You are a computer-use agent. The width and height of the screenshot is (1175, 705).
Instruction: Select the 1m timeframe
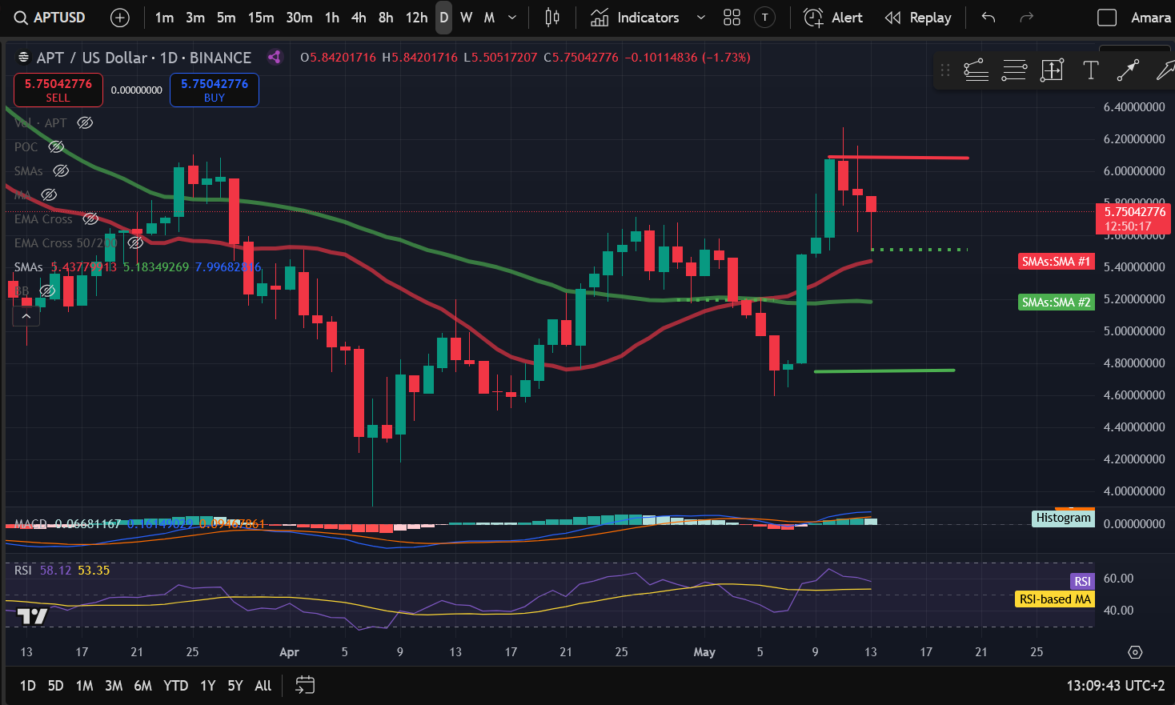(164, 18)
